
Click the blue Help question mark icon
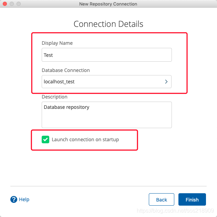14,199
